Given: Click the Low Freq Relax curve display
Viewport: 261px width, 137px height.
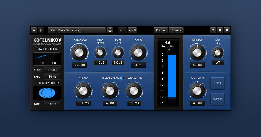Looking at the screenshot, I should click(47, 59).
